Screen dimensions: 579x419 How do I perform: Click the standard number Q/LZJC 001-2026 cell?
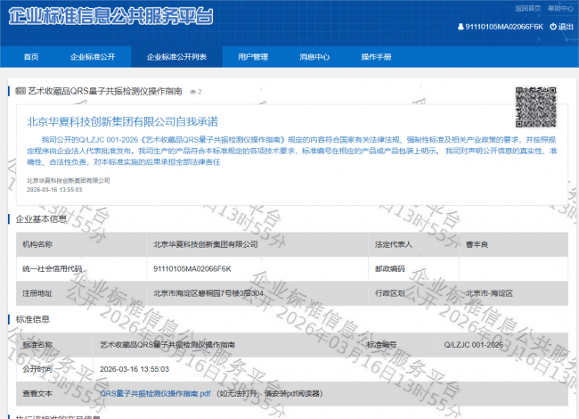pyautogui.click(x=473, y=344)
